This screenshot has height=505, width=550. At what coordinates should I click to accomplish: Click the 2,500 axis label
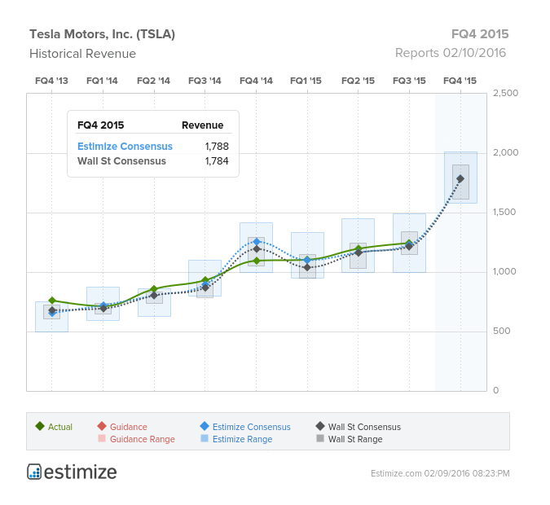pyautogui.click(x=505, y=93)
